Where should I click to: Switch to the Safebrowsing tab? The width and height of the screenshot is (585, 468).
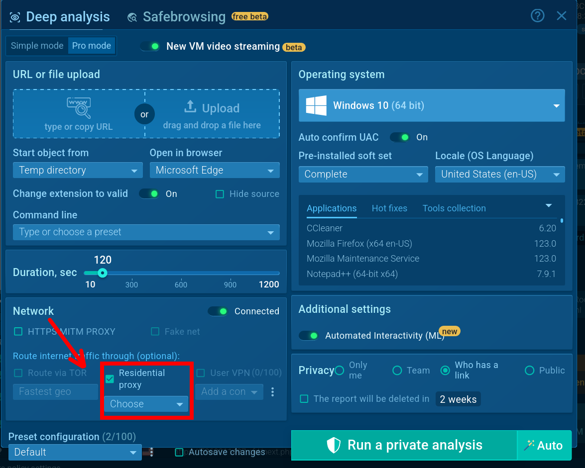[x=184, y=17]
